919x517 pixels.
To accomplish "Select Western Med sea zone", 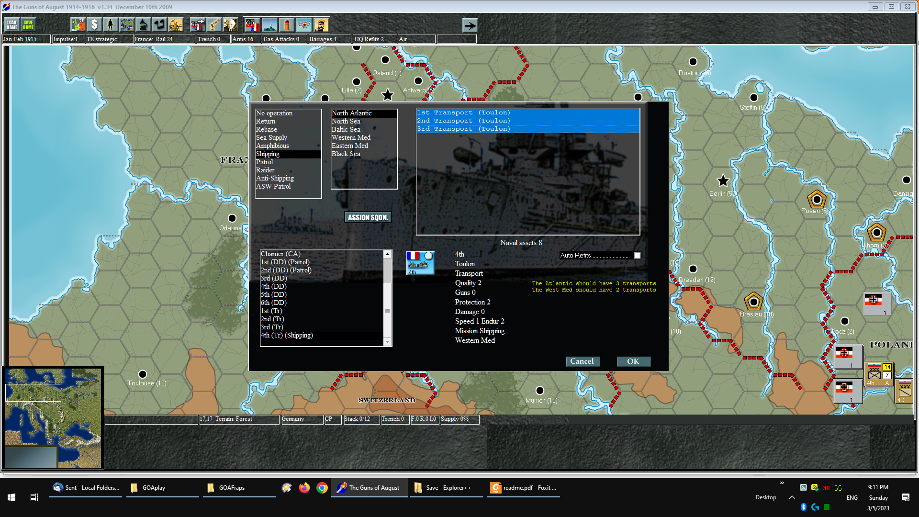I will point(364,138).
